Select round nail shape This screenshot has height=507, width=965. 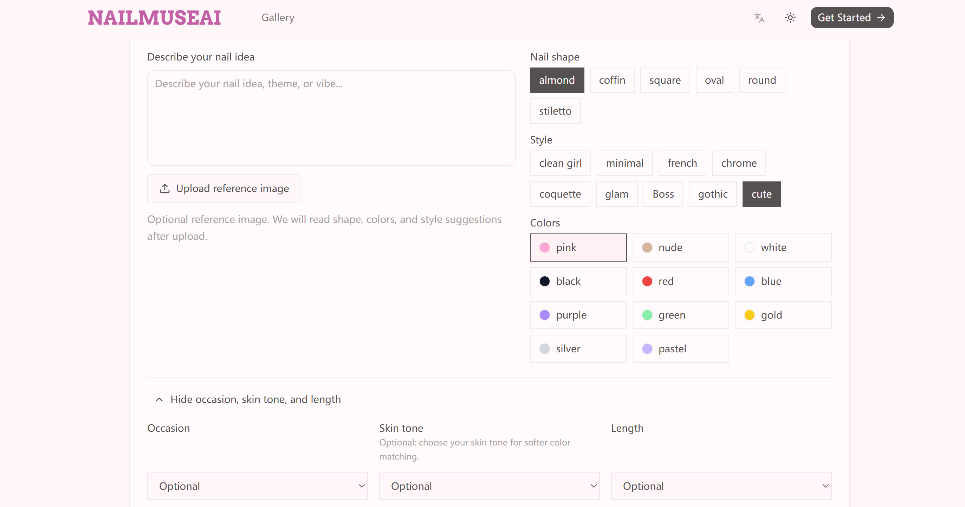(762, 80)
